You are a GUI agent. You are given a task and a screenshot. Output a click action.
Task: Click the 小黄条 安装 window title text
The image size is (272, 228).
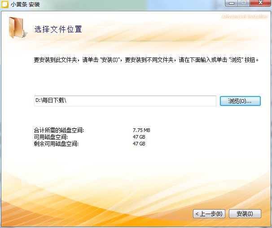click(x=23, y=4)
